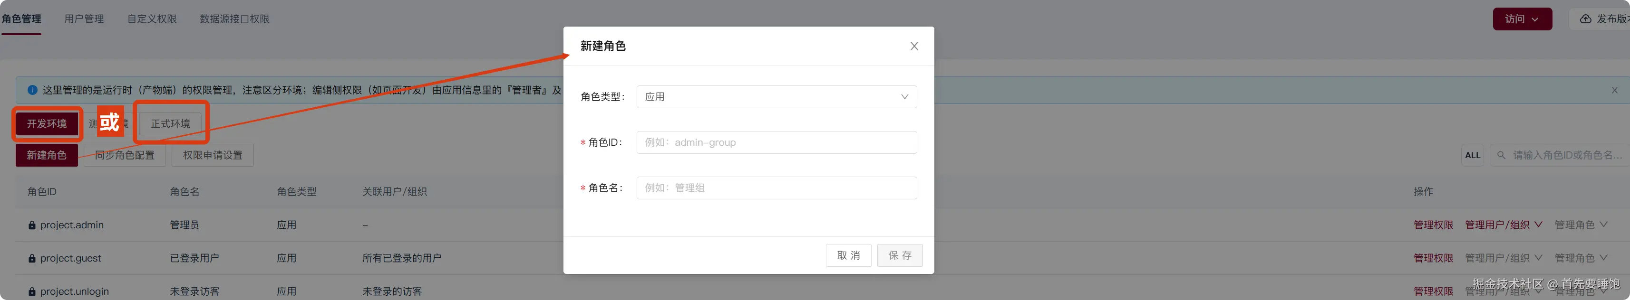Click the search magnifier icon
This screenshot has height=300, width=1630.
(1501, 155)
